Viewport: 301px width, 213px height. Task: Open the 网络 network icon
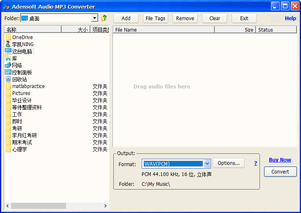tap(8, 65)
